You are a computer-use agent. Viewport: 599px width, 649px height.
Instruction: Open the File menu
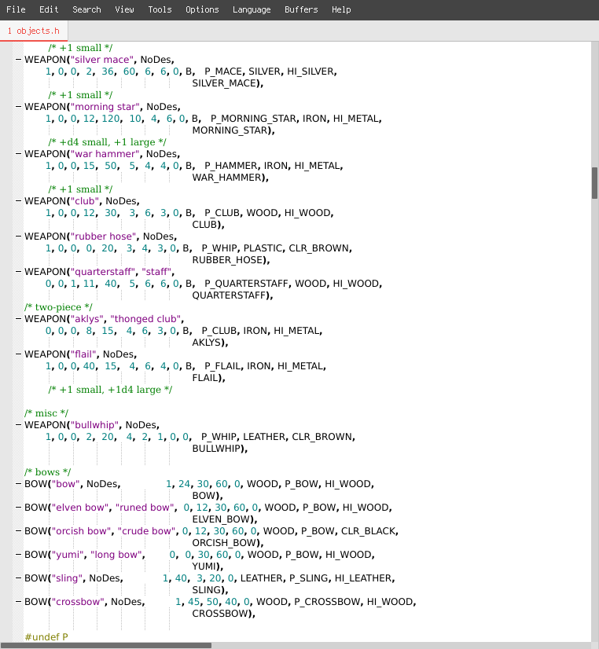[x=16, y=9]
